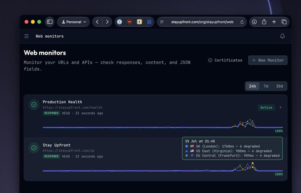
Task: Click the stayupfront.com/health URL
Action: tap(72, 107)
